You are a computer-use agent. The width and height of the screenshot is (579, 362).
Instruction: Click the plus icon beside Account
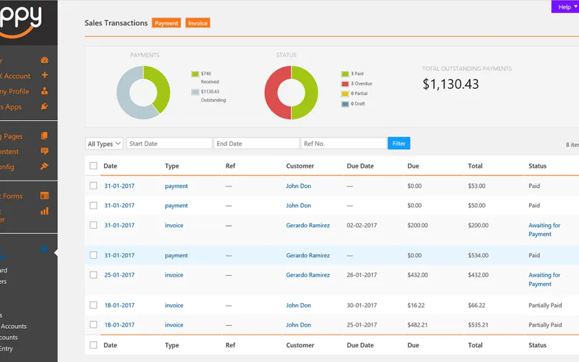44,76
